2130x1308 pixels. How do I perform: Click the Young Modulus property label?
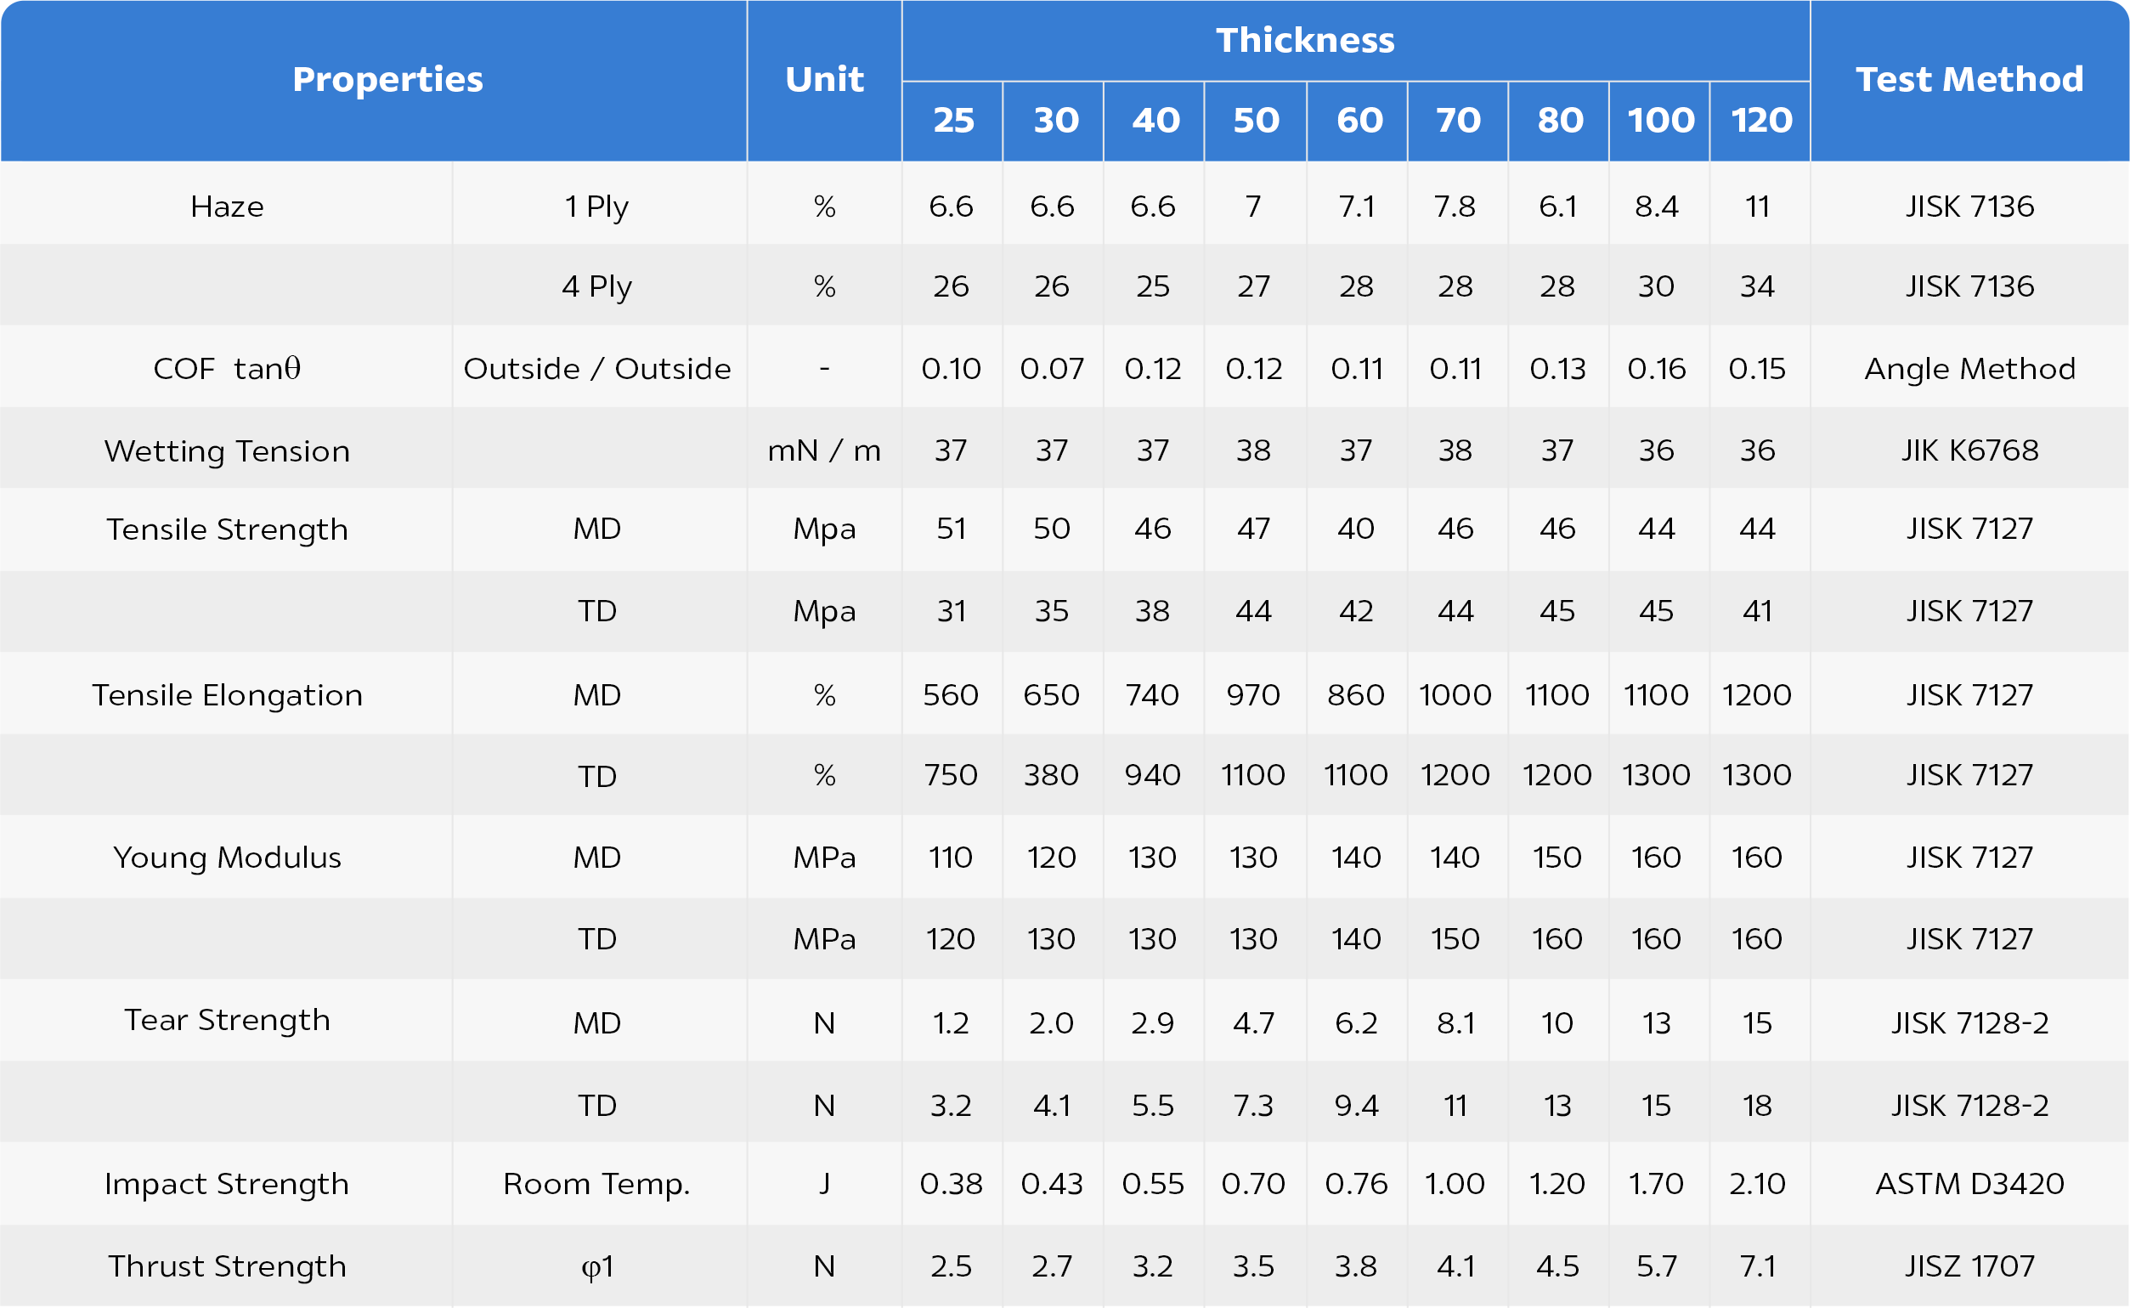coord(227,858)
